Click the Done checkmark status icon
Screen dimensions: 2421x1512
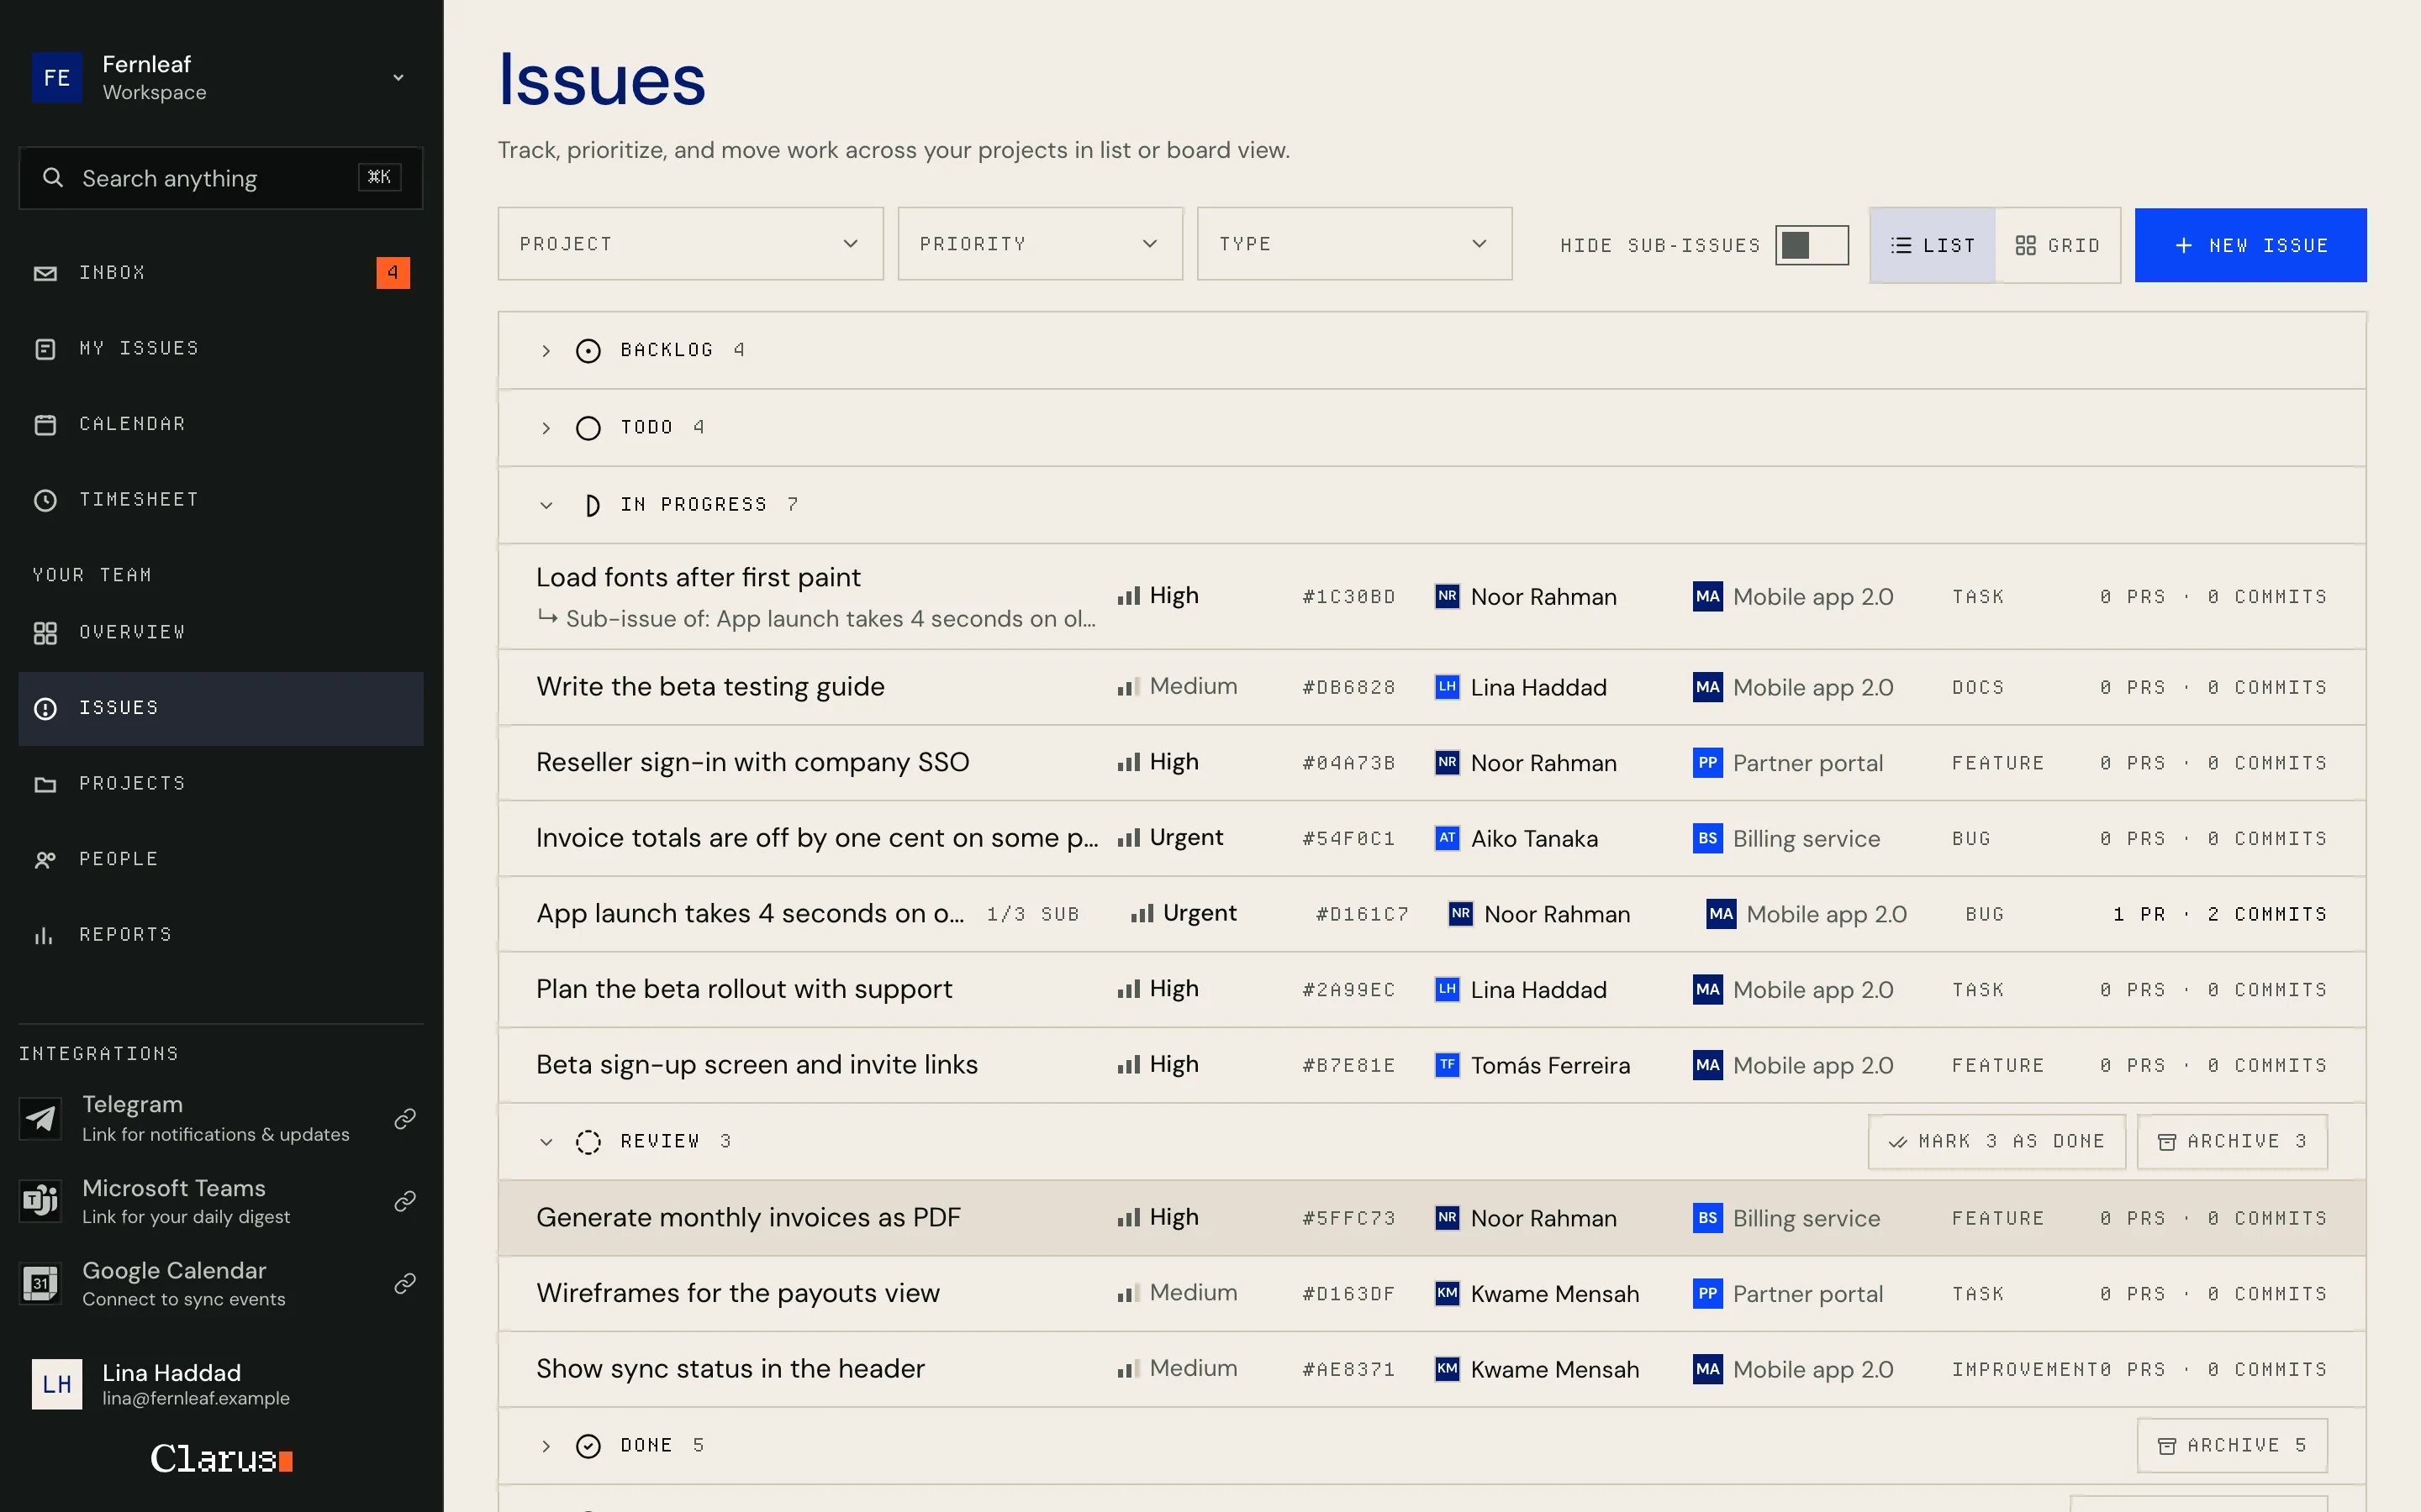coord(588,1446)
